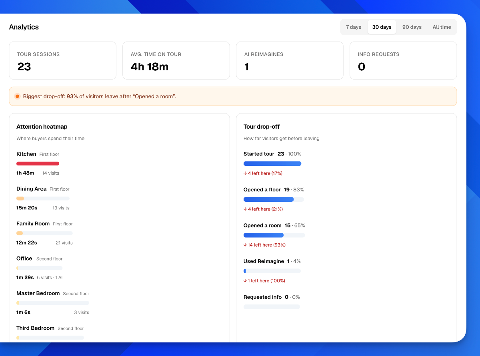Click the Dining Area heatmap bar
Screen dimensions: 480x356
click(43, 198)
